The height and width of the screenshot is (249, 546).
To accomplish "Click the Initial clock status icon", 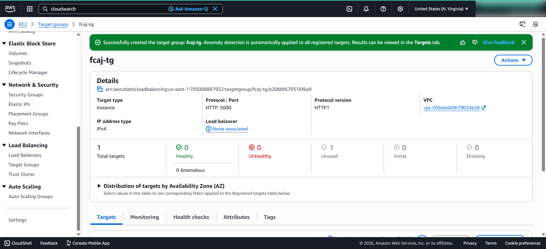I will click(x=397, y=147).
